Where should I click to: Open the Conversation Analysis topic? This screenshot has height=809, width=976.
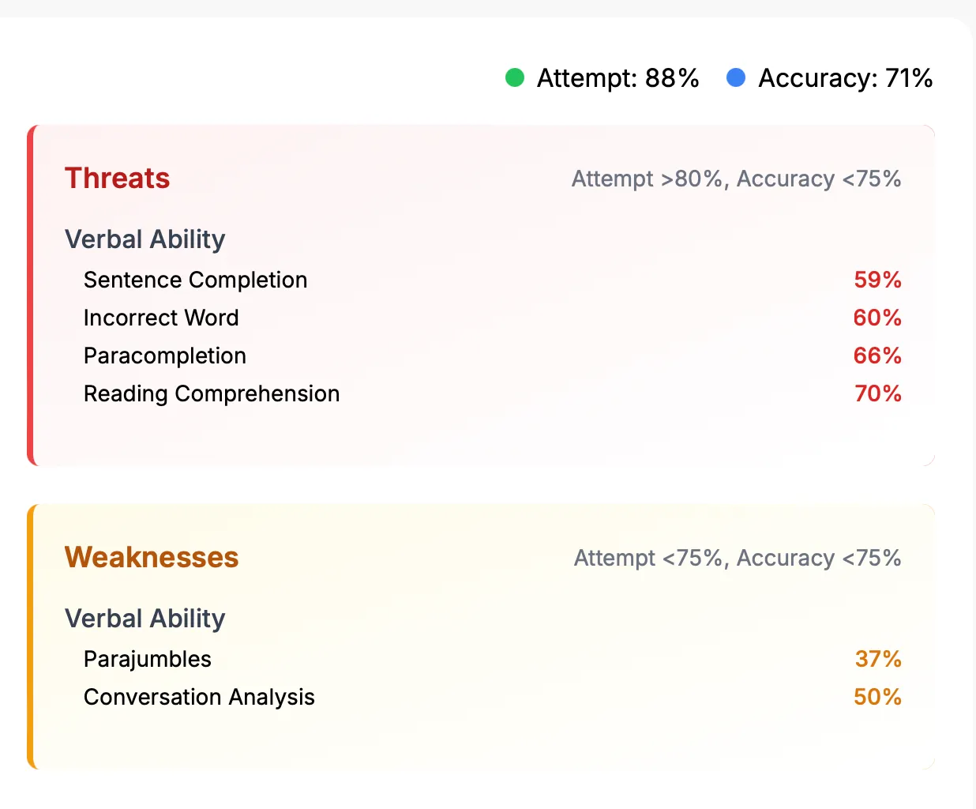pyautogui.click(x=199, y=697)
